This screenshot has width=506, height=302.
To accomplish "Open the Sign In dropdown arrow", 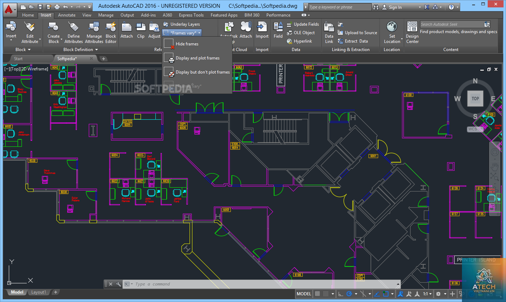I will pyautogui.click(x=420, y=7).
